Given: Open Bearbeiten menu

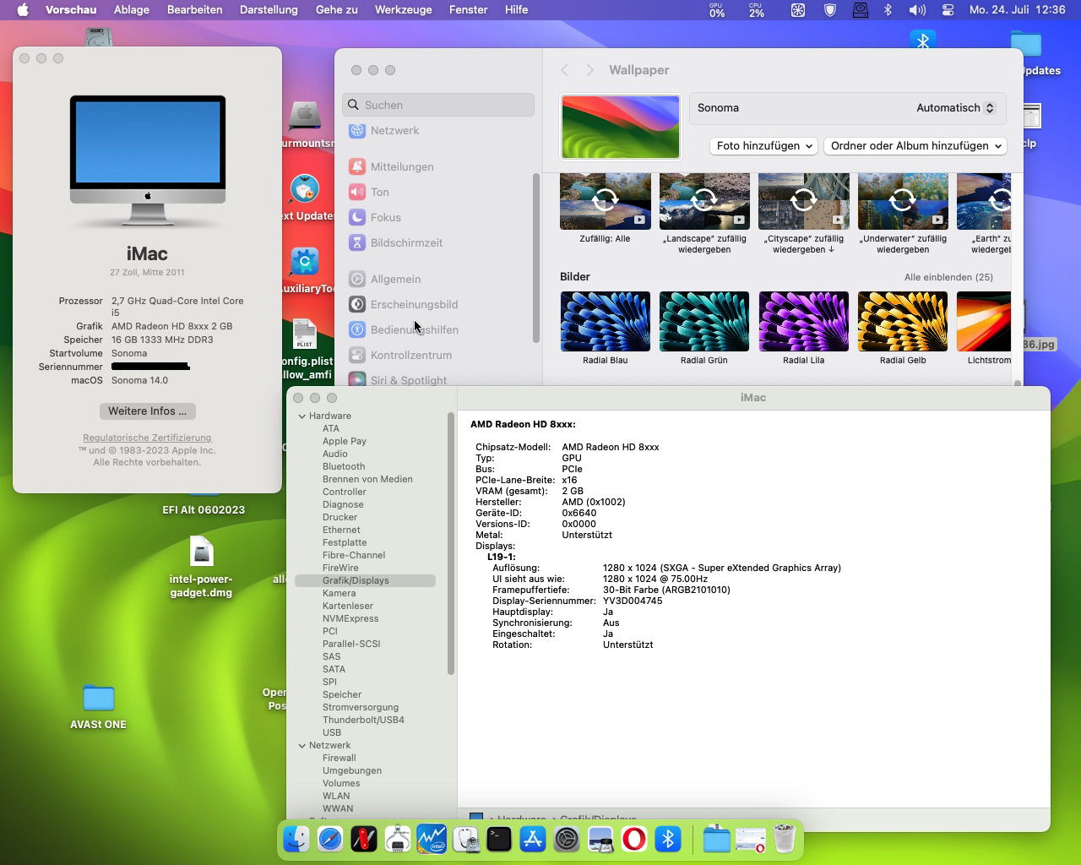Looking at the screenshot, I should click(195, 10).
